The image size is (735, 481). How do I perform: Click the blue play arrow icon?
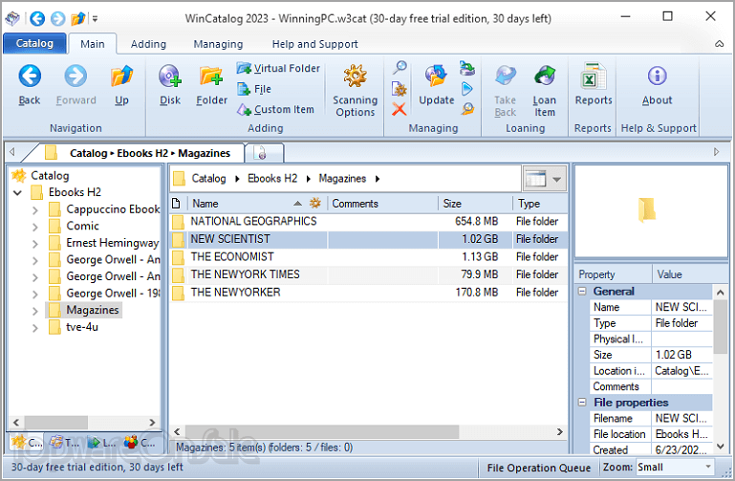(x=467, y=89)
